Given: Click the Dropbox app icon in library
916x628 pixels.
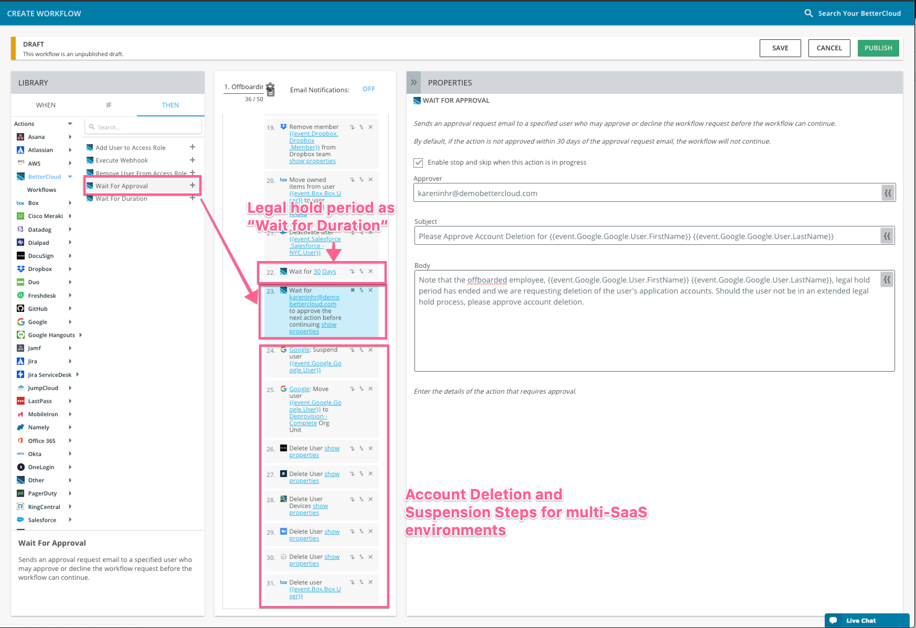Looking at the screenshot, I should pos(20,269).
